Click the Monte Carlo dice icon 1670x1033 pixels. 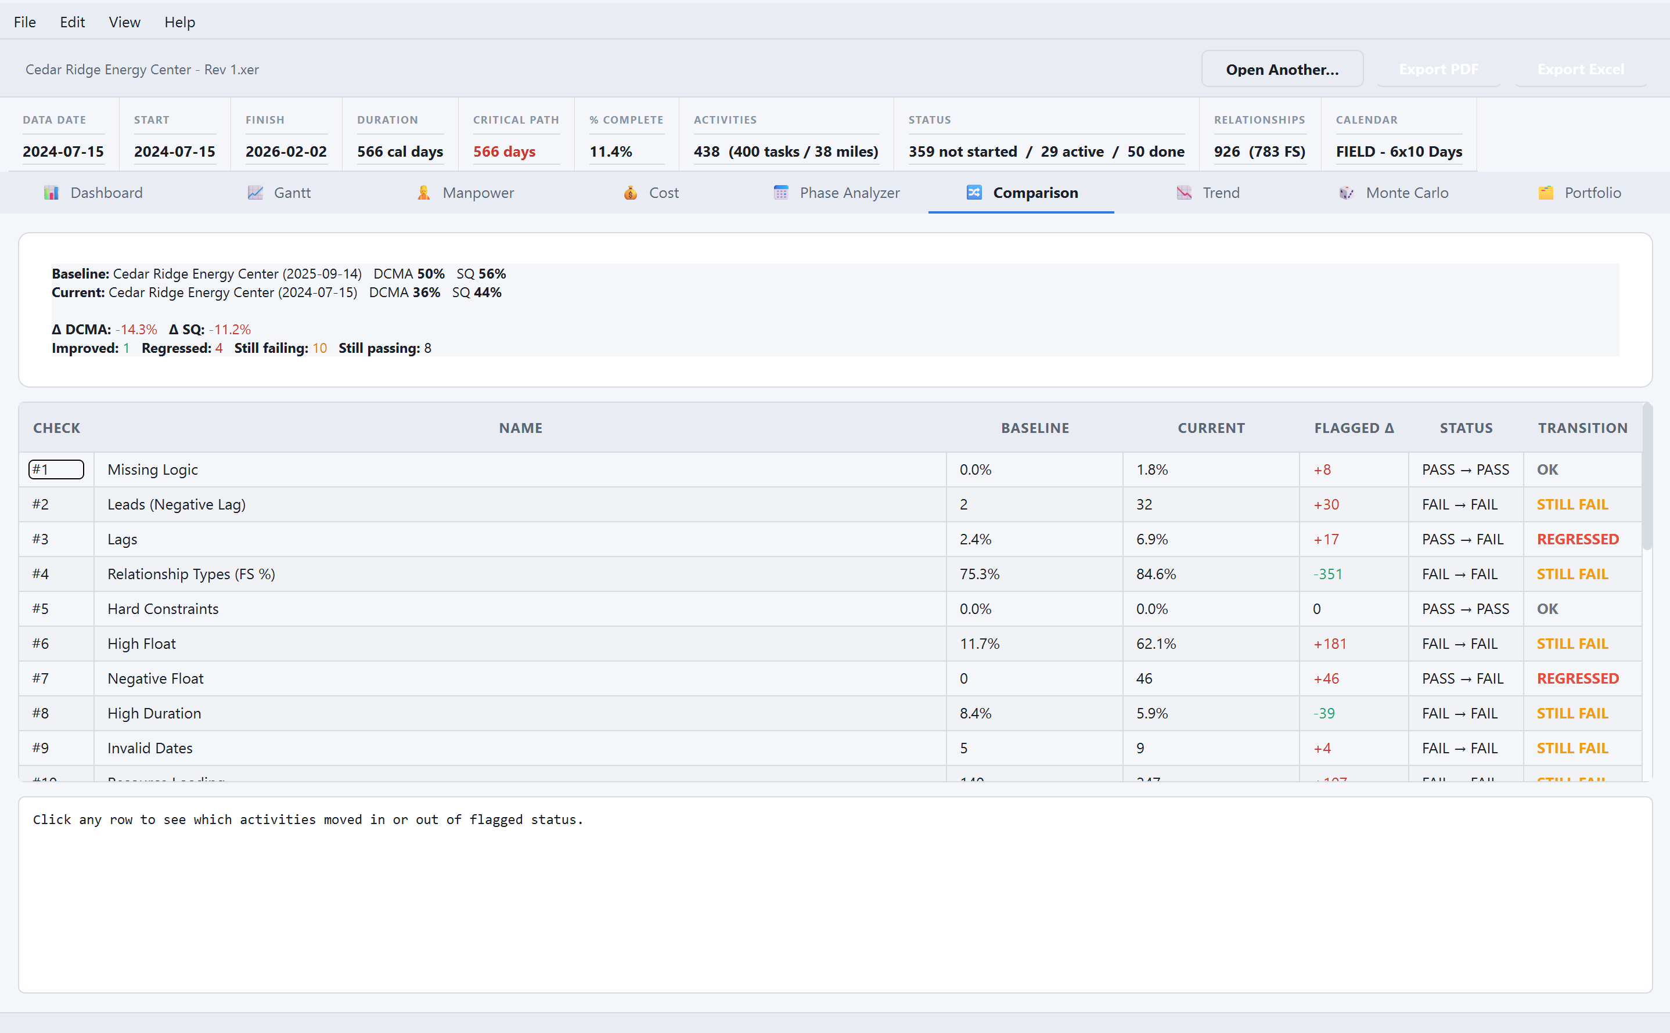pos(1347,193)
